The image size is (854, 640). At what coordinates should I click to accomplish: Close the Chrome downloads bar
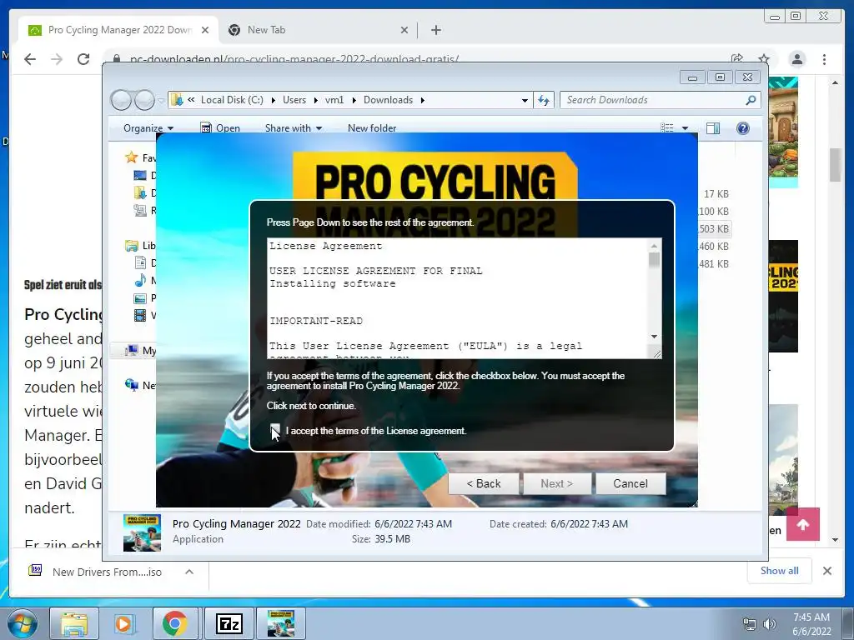tap(827, 571)
